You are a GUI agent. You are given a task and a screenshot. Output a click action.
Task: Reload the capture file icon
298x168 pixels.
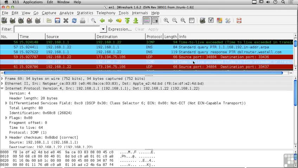click(x=74, y=20)
